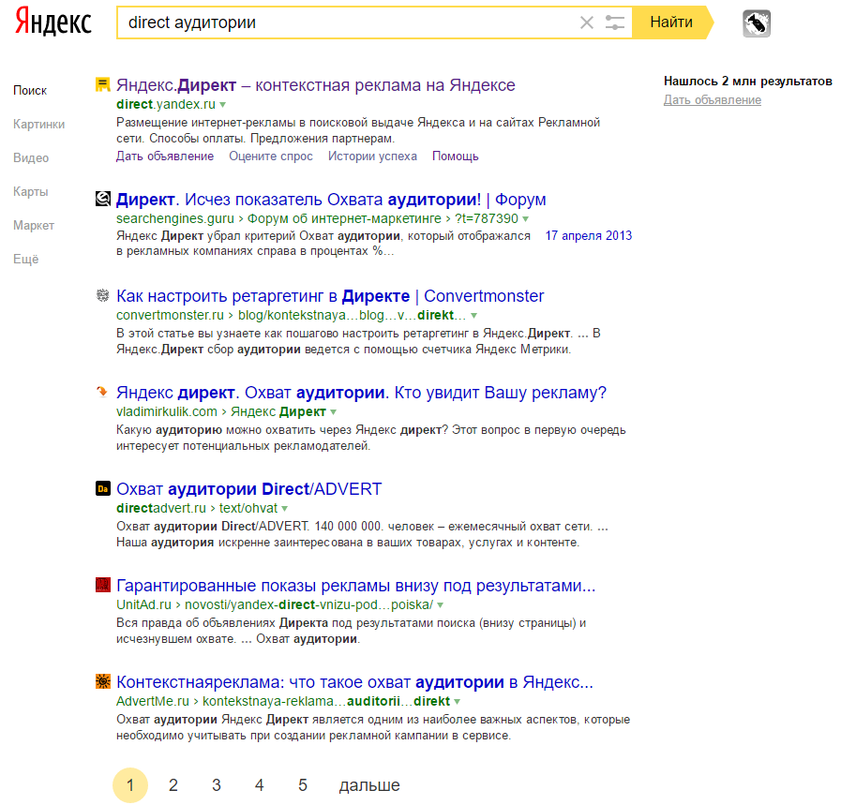Open 'что такое охват аудитории' result
Viewport: 841px width, 805px height.
click(354, 681)
